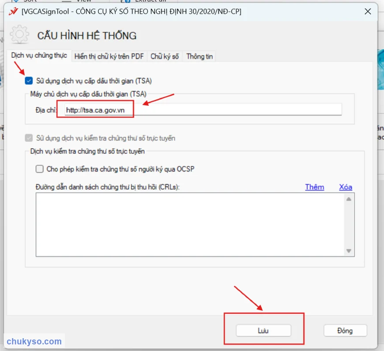Click the scroll down arrow of the CRLs list

pyautogui.click(x=349, y=251)
